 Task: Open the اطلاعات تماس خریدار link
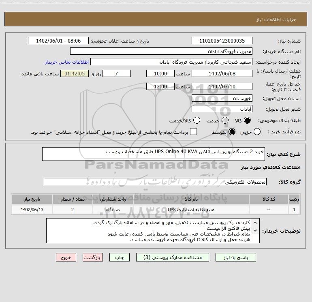(67, 62)
